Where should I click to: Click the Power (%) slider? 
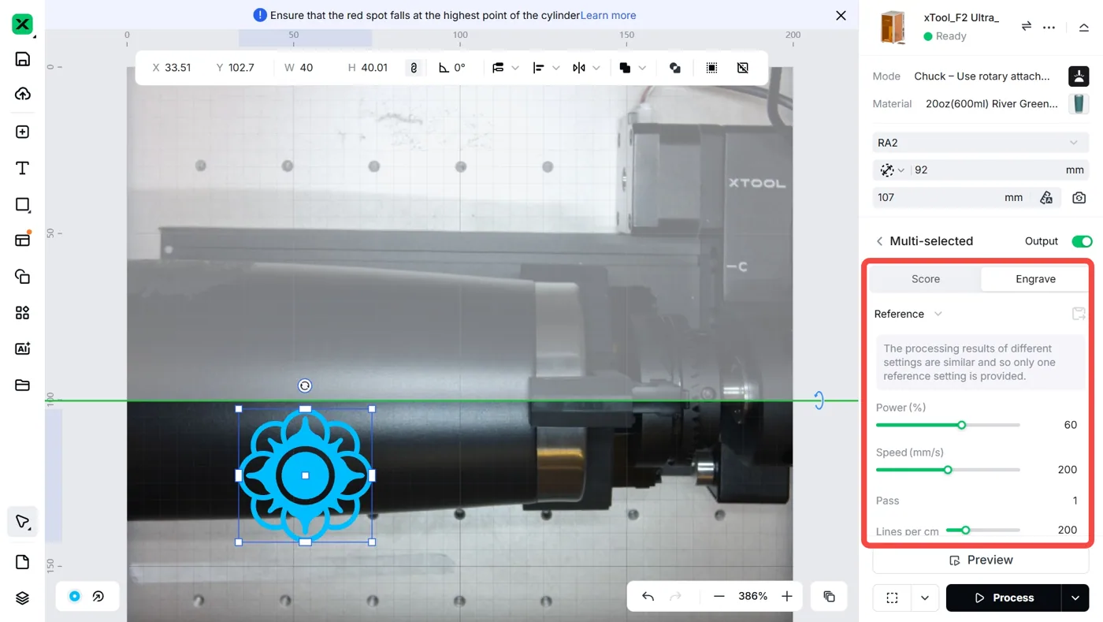pyautogui.click(x=948, y=425)
